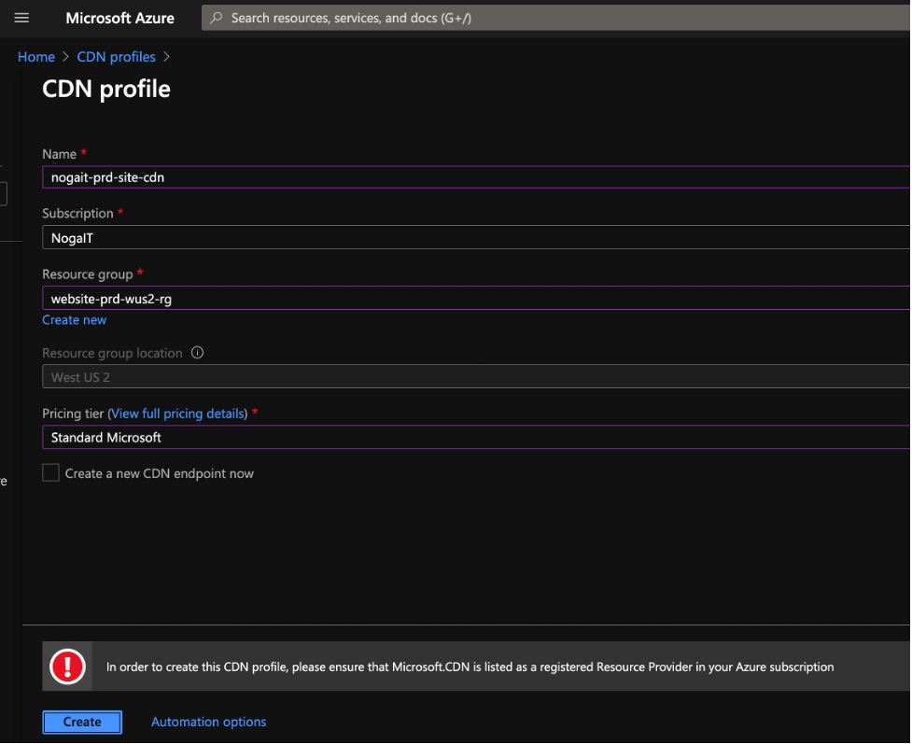Screen dimensions: 912x744
Task: Open the Subscription dropdown
Action: coord(476,237)
